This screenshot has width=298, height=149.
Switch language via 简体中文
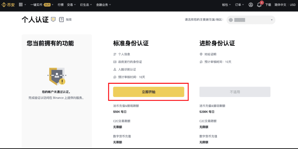point(280,5)
